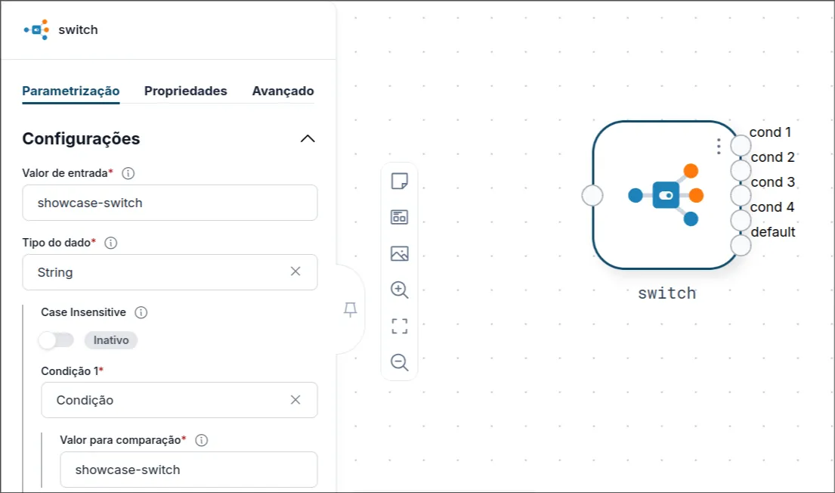Click the cond 2 label
This screenshot has width=835, height=493.
pos(773,157)
